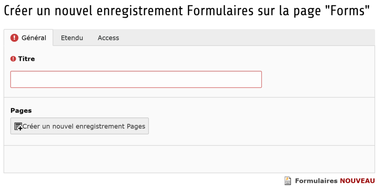Click the Pages section label
The height and width of the screenshot is (186, 378).
(x=21, y=110)
